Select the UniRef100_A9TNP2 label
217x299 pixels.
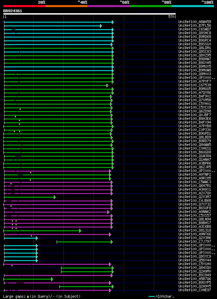coord(195,175)
